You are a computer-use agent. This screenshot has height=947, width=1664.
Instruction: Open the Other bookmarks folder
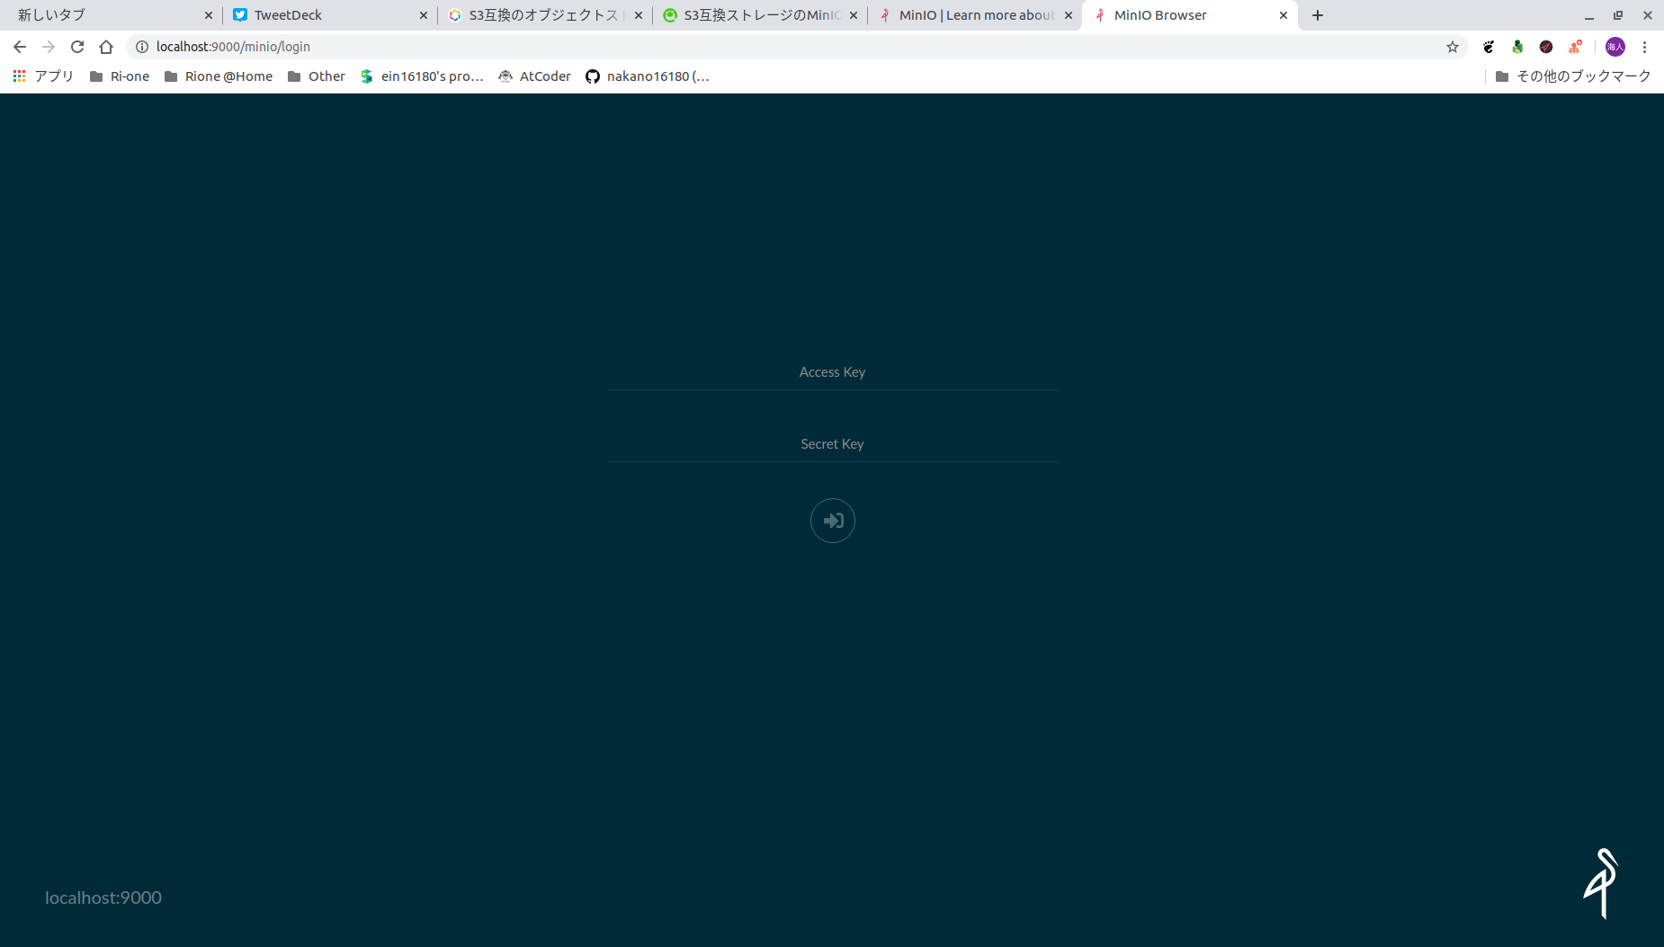[316, 76]
